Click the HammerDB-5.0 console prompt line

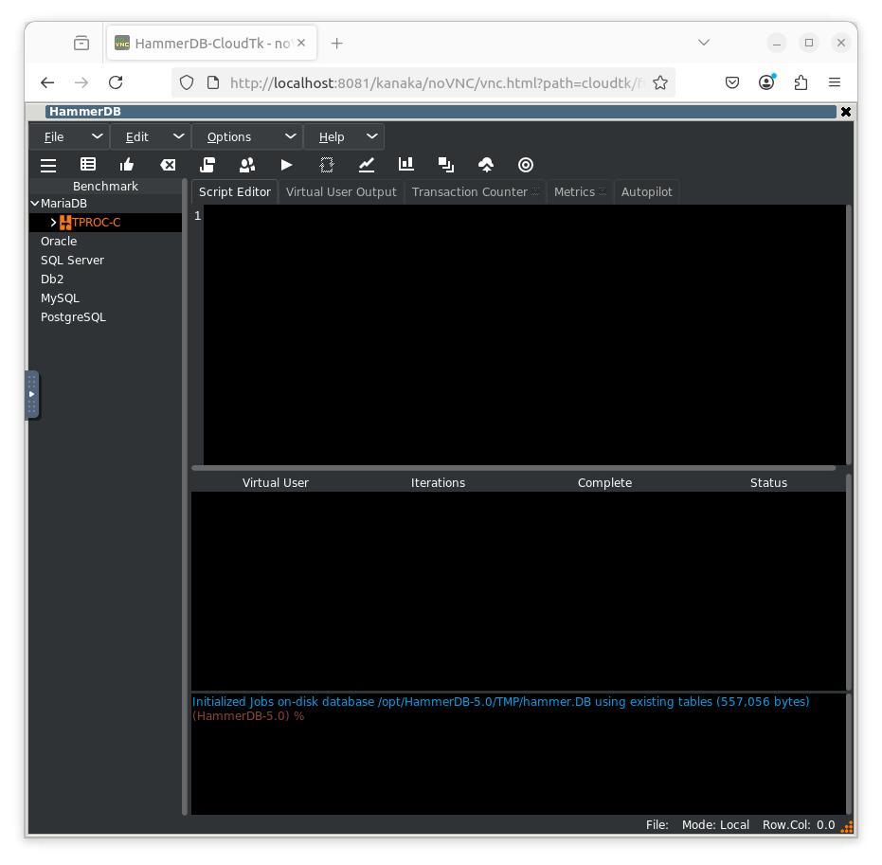point(248,717)
